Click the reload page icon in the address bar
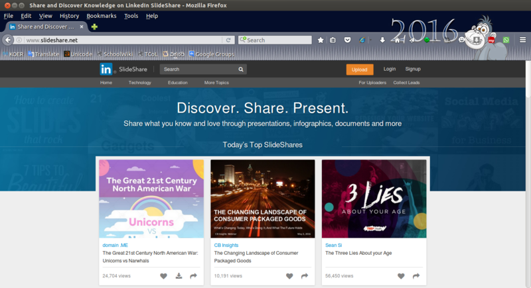 tap(228, 40)
